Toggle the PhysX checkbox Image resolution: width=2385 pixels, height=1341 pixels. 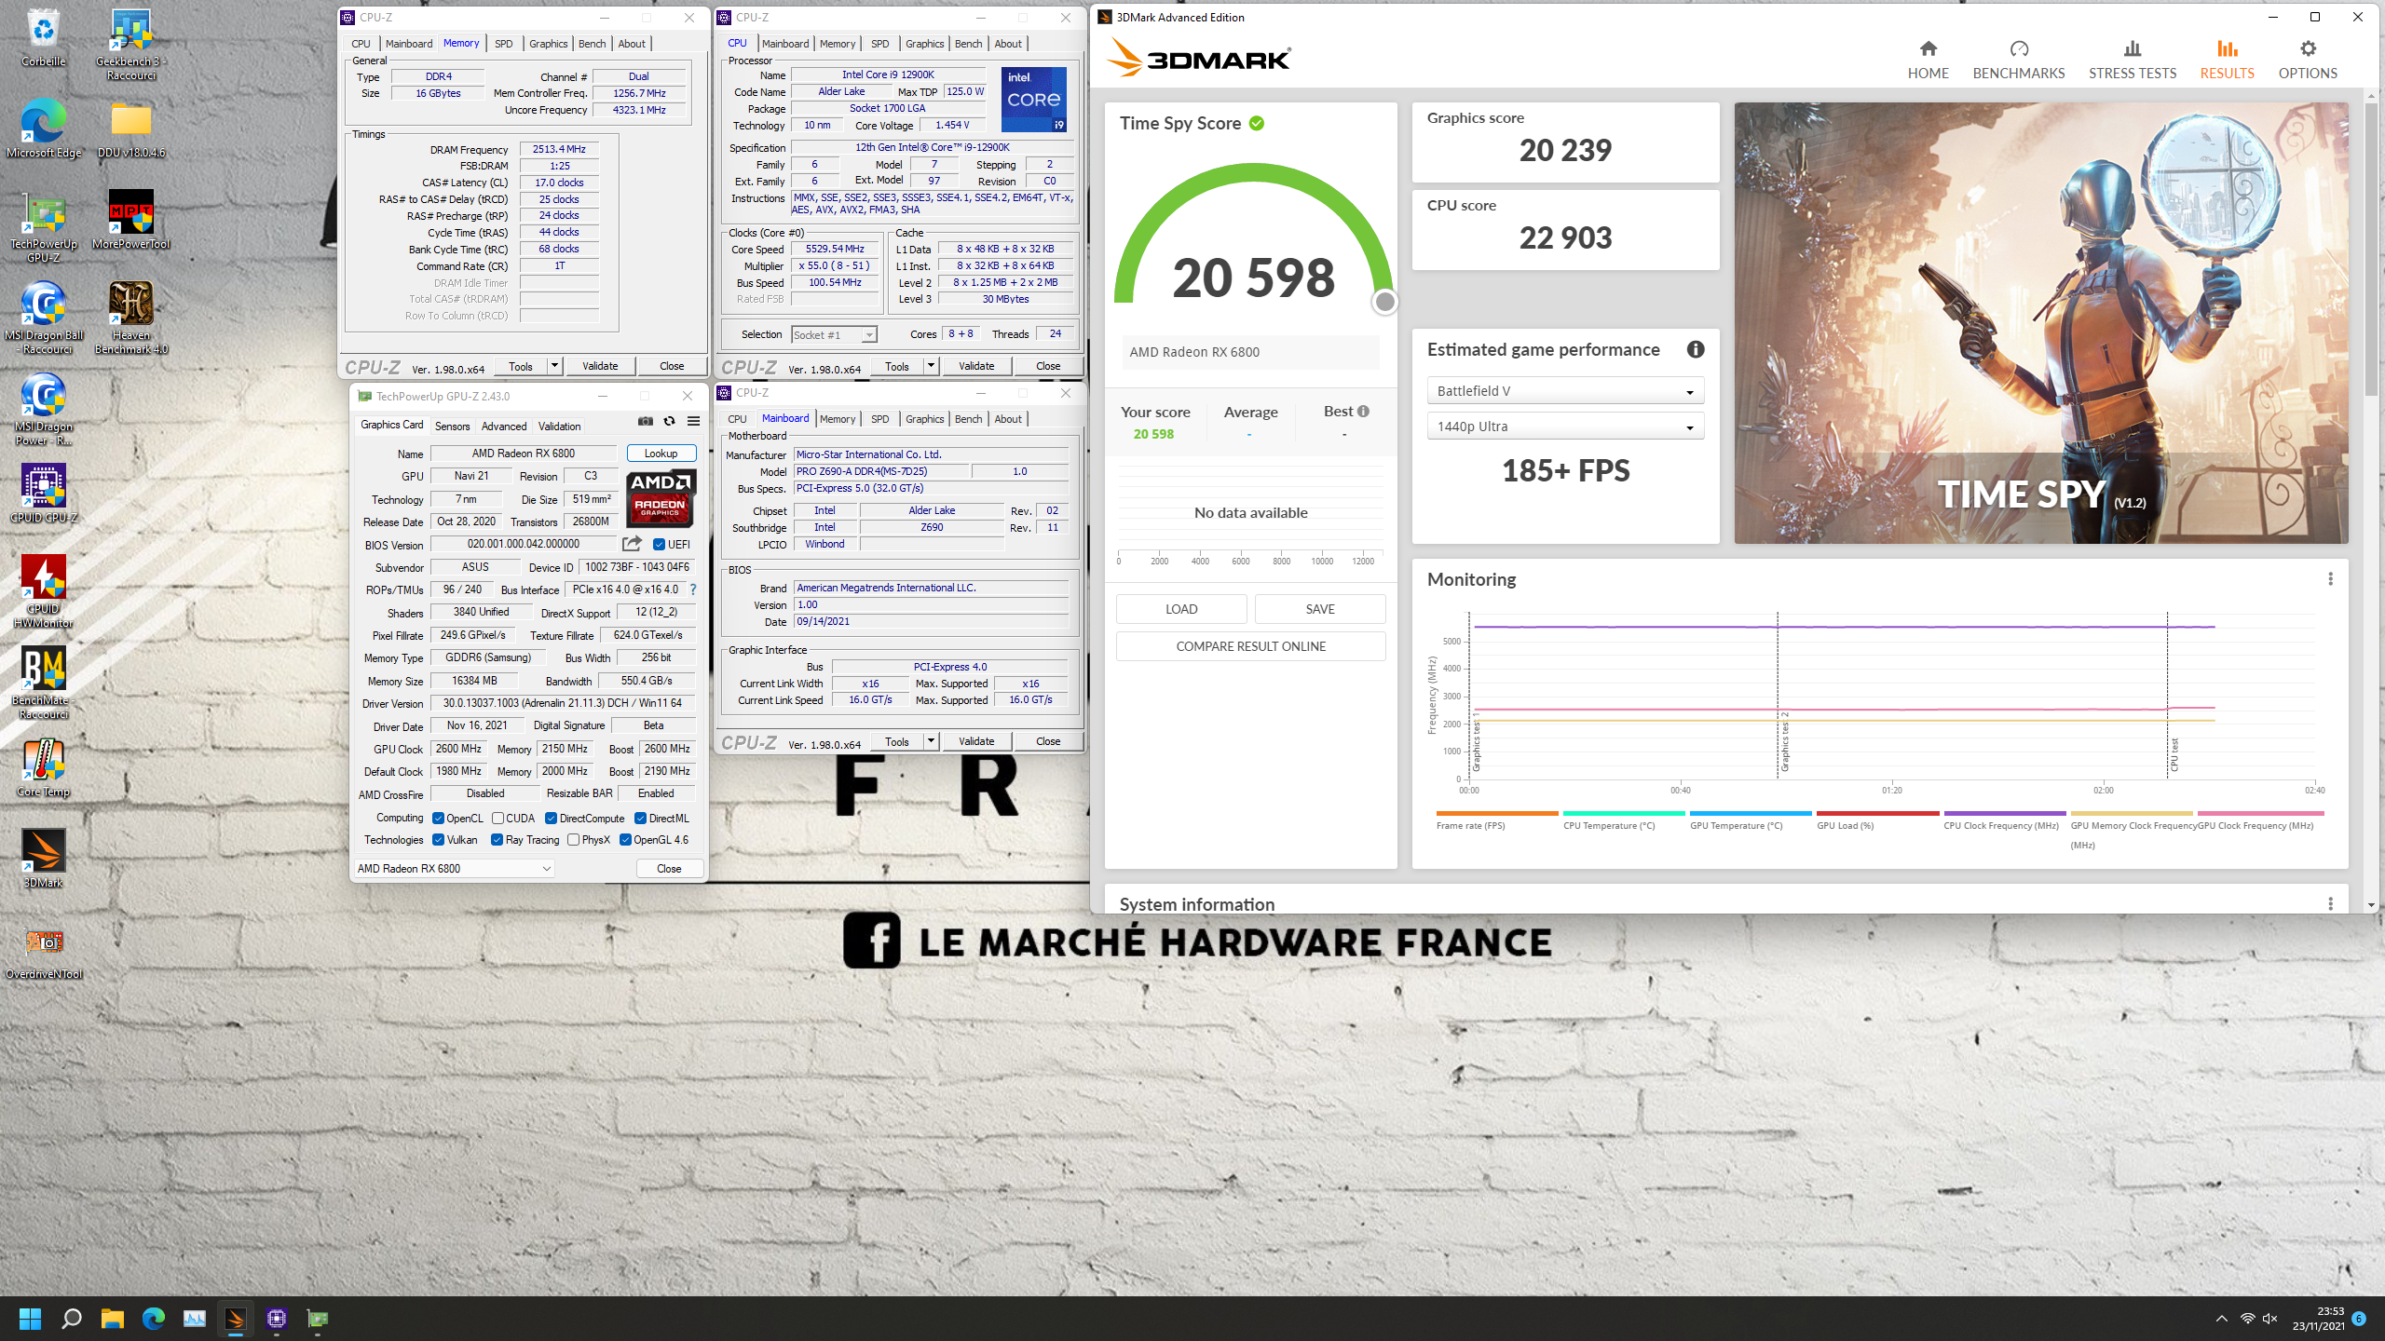pos(573,840)
